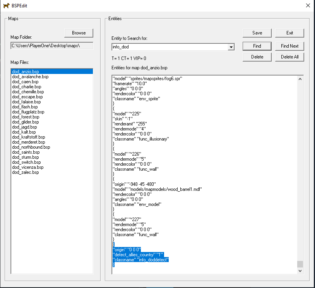Click the func_illusionary classname line
Screen dimensions: 315x288
(x=141, y=139)
